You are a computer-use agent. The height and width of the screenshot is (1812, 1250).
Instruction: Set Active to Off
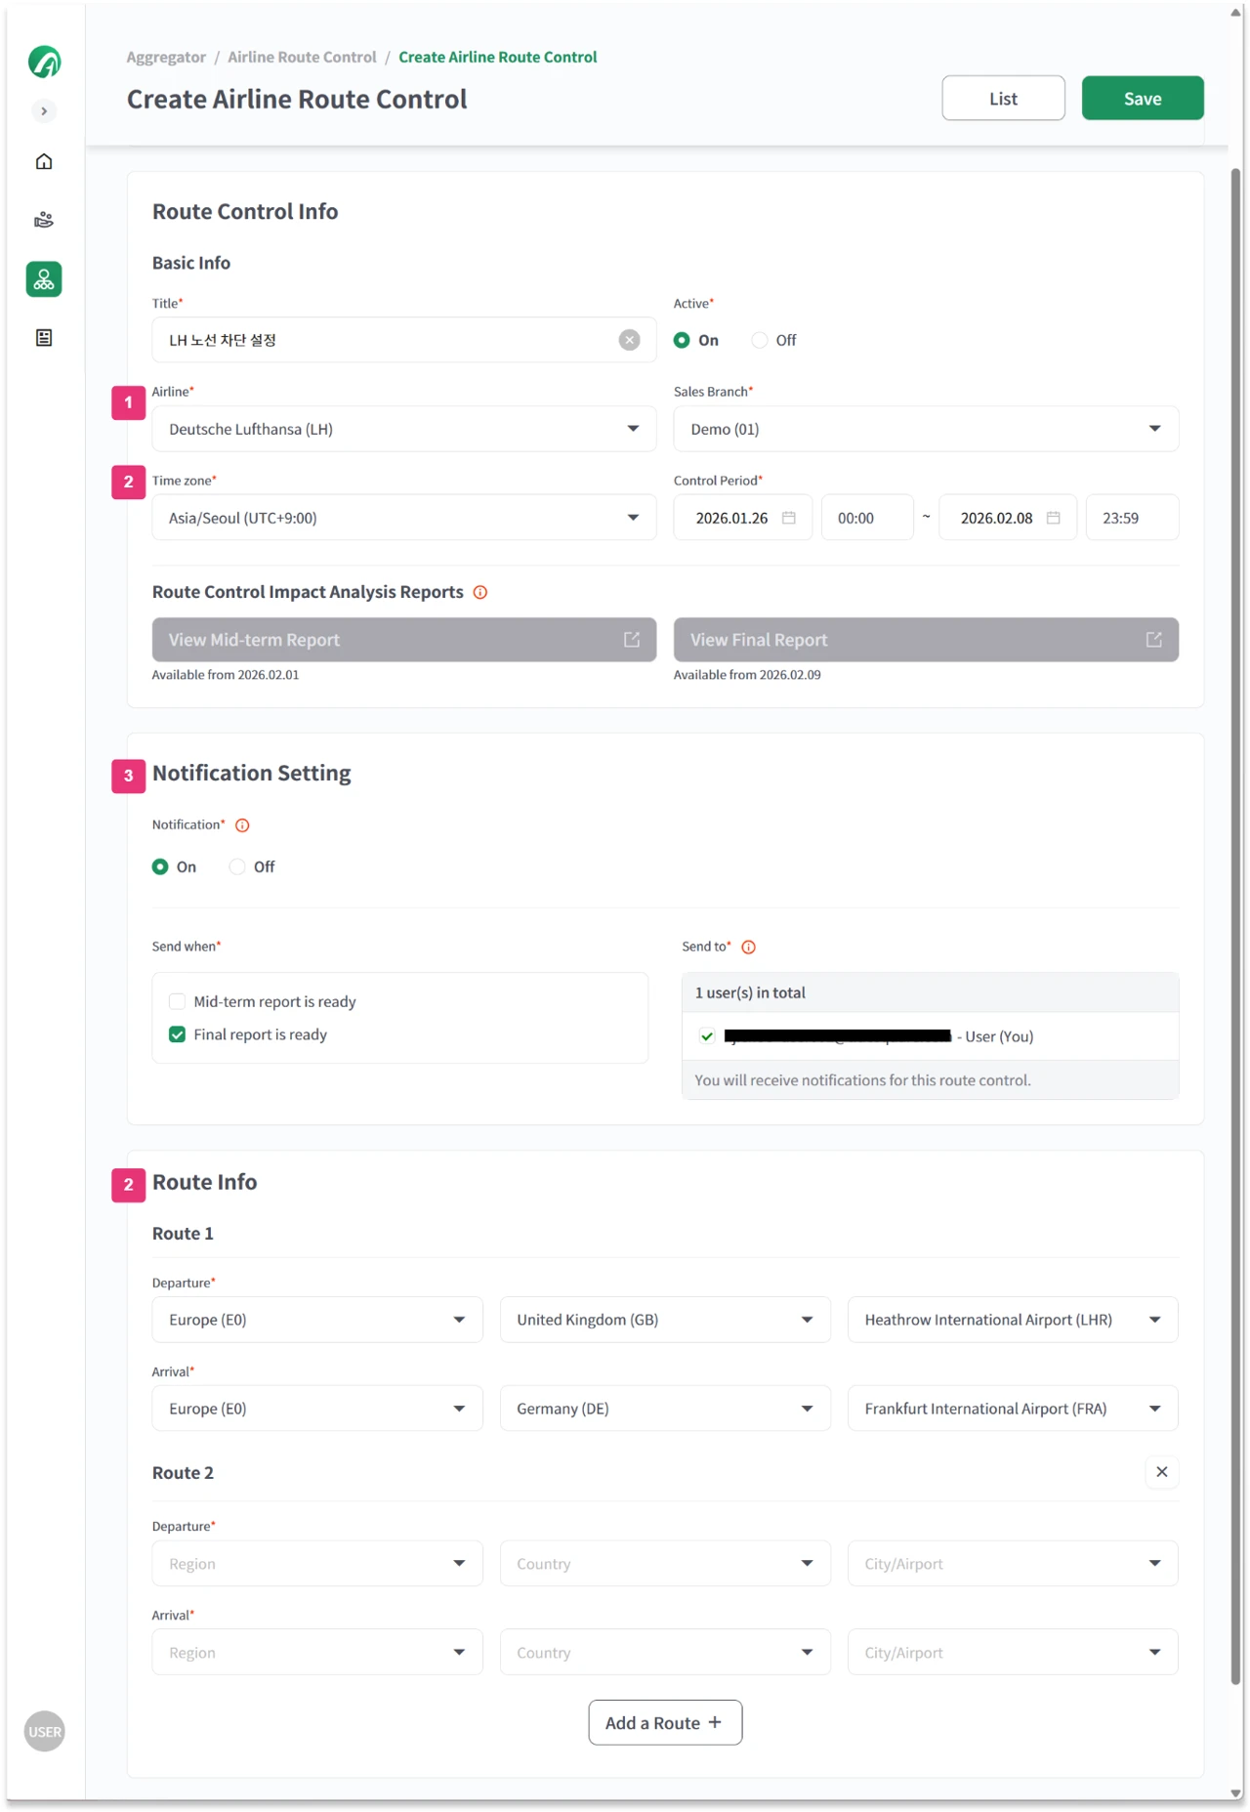[x=759, y=340]
